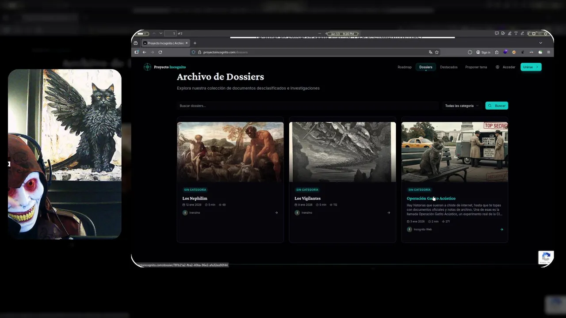Expand the Todas las categoría dropdown

pyautogui.click(x=462, y=106)
